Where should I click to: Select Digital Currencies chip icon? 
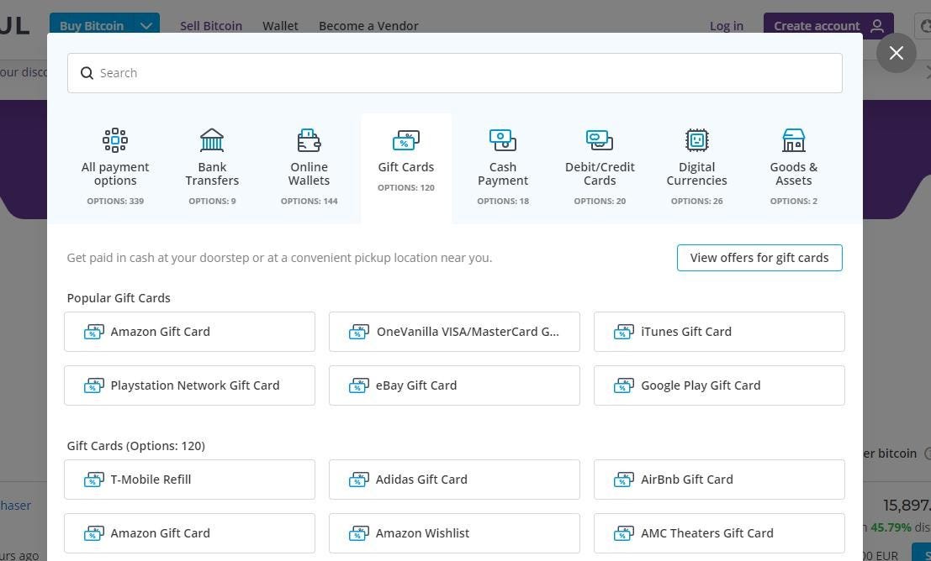pos(697,140)
